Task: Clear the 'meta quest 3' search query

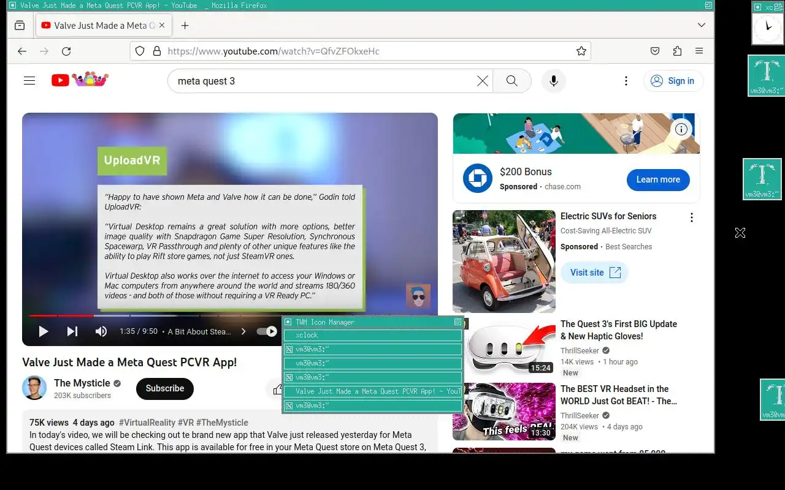Action: click(x=483, y=81)
